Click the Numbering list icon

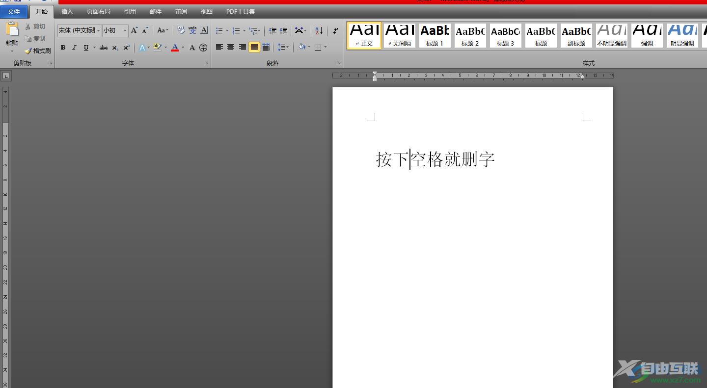pyautogui.click(x=236, y=30)
